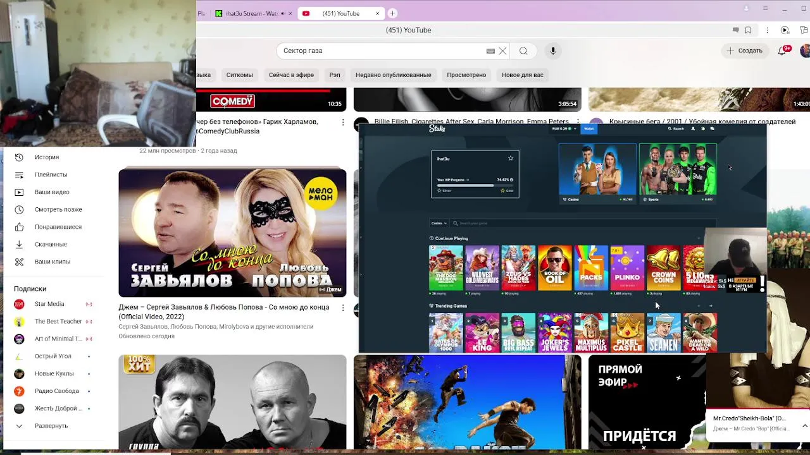Open the Joker's Jewels trending game
This screenshot has height=455, width=810.
[555, 332]
